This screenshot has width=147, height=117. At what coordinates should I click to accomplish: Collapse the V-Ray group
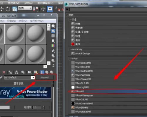70,58
